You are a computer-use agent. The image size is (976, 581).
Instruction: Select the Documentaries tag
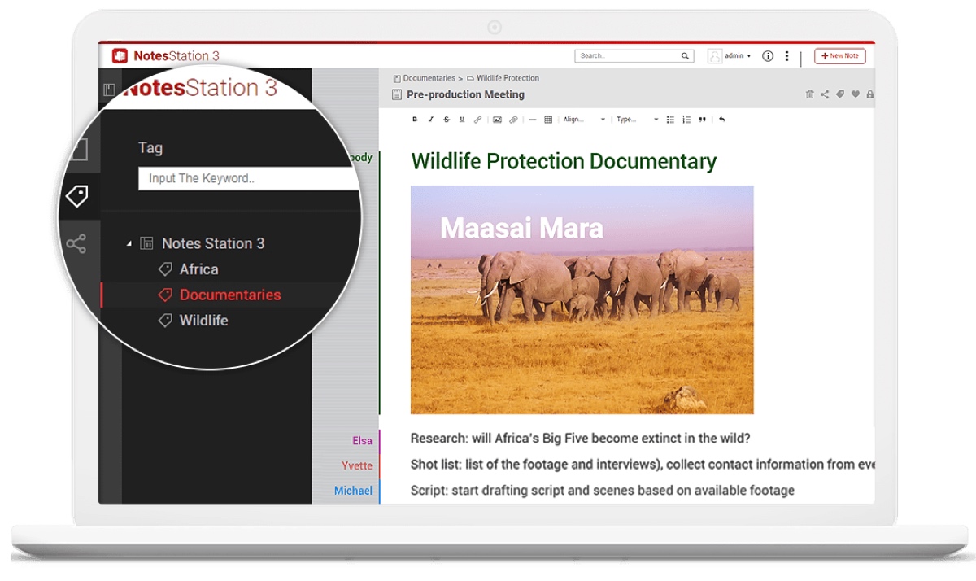click(x=229, y=295)
